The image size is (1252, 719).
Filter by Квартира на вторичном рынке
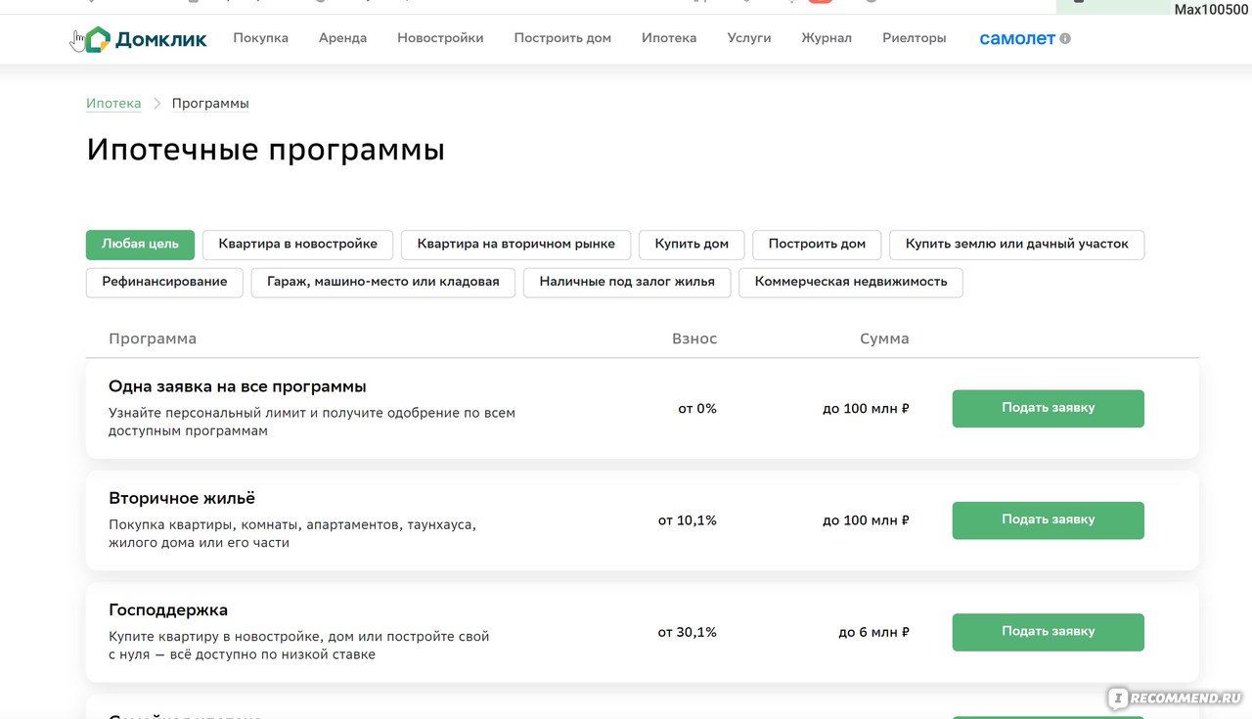tap(516, 245)
